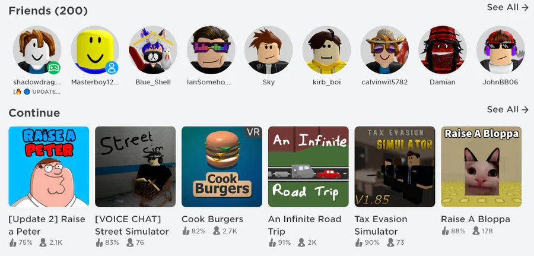Open Blue_Shell friend avatar

point(153,50)
